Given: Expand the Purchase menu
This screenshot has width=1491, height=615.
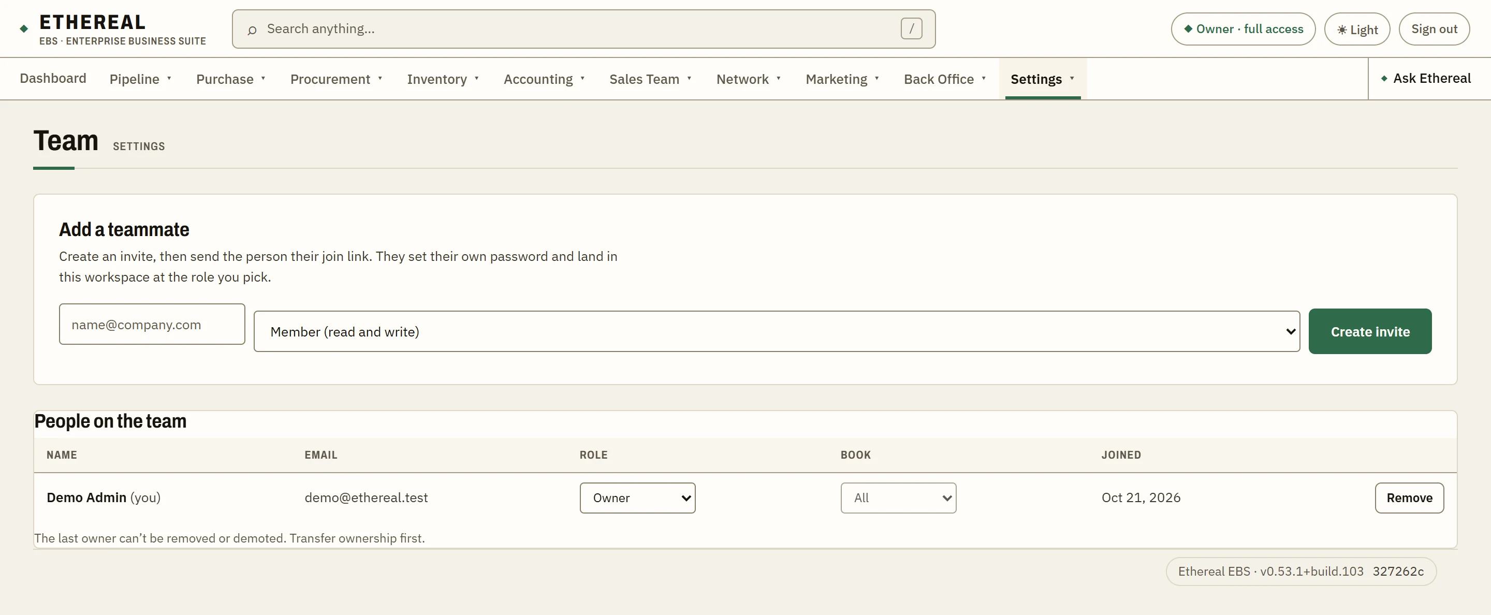Looking at the screenshot, I should (x=231, y=79).
